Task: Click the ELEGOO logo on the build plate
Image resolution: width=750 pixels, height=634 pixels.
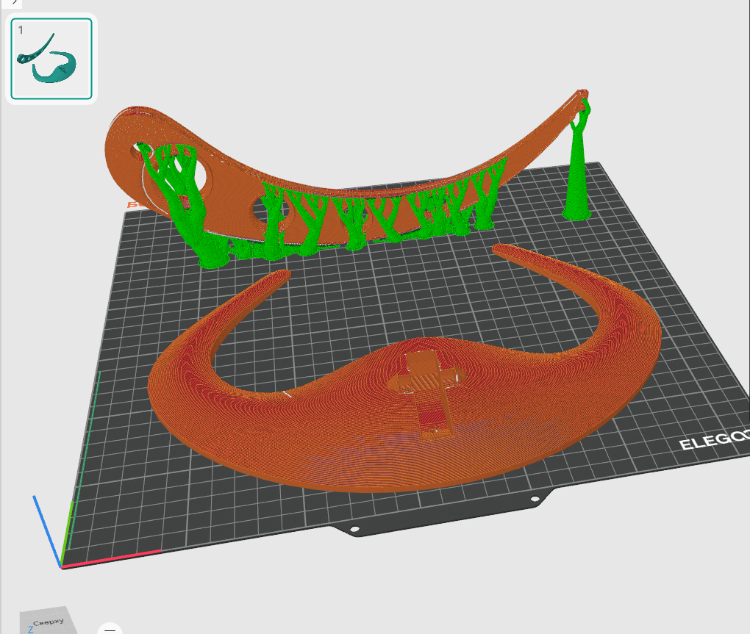Action: [x=714, y=441]
